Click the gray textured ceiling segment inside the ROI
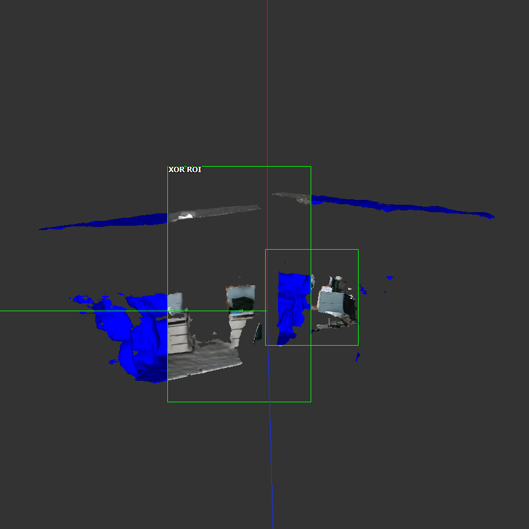 pos(215,211)
